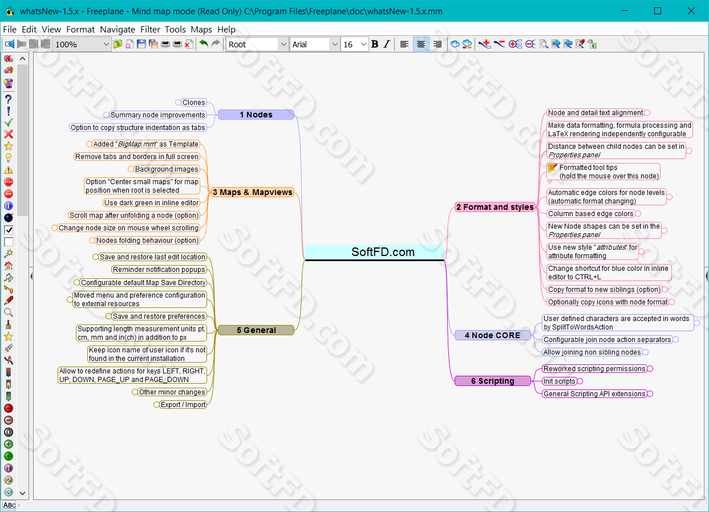Open the Navigate menu
Image resolution: width=709 pixels, height=512 pixels.
118,29
